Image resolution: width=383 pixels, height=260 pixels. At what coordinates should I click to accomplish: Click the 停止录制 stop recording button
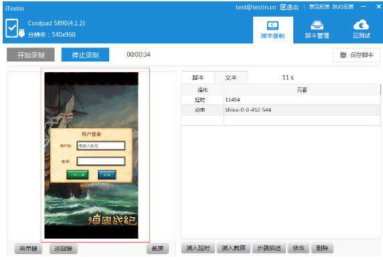(85, 55)
